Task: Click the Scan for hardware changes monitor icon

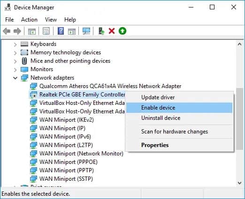Action: 86,31
